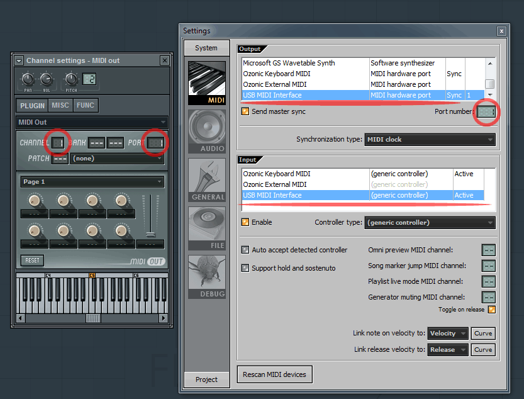
Task: Click Curve button for release velocity
Action: tap(483, 350)
